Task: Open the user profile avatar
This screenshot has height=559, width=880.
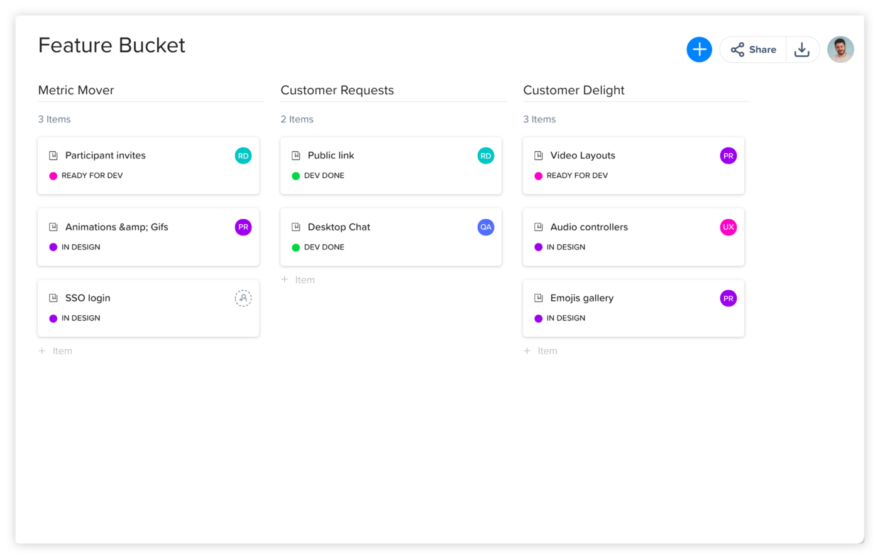Action: (840, 50)
